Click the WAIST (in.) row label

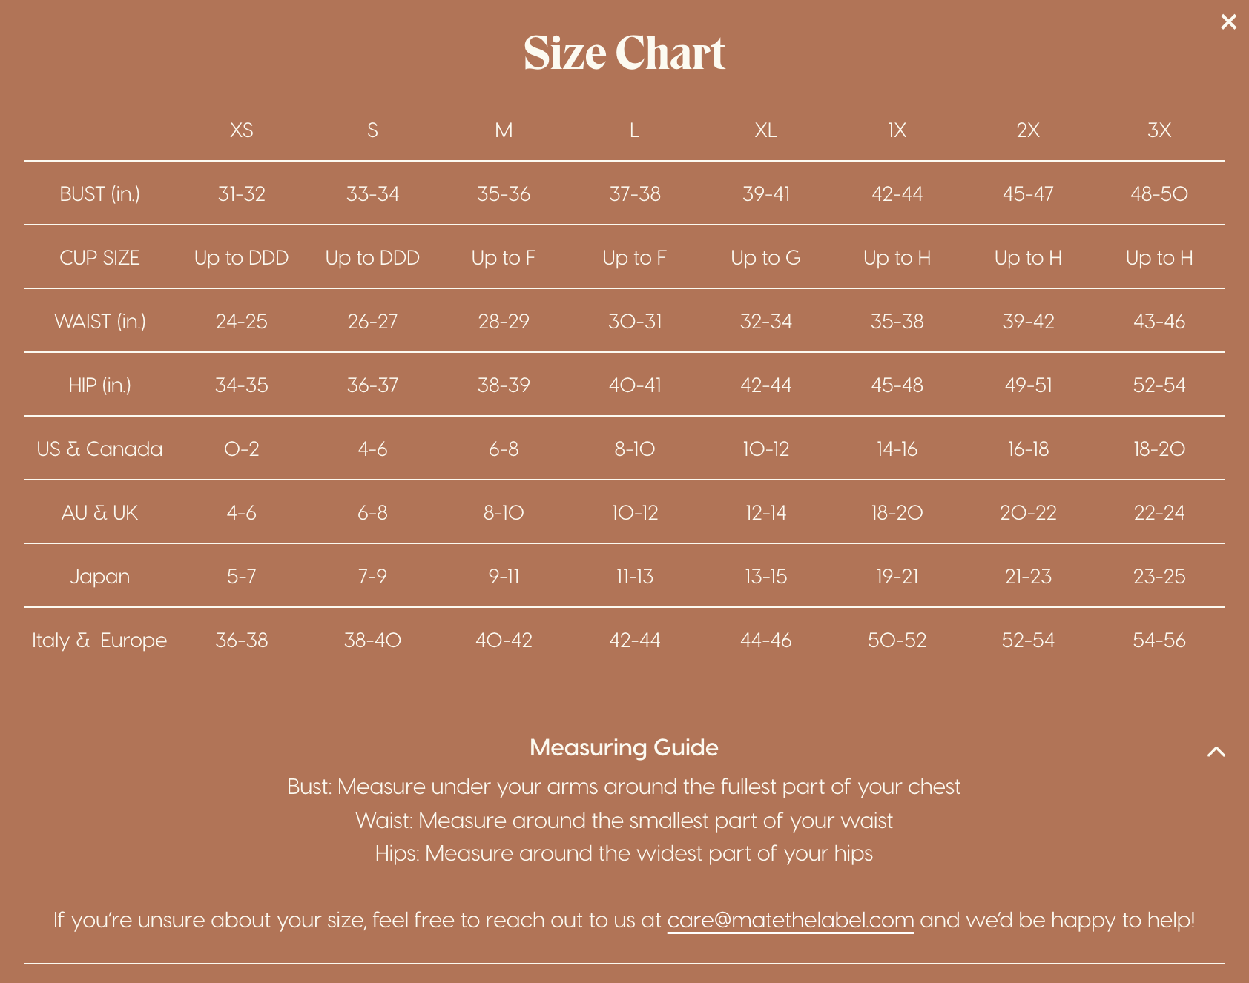99,322
